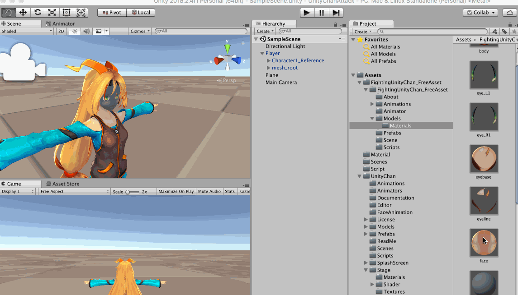
Task: Expand the Character1_Reference hierarchy item
Action: point(269,60)
